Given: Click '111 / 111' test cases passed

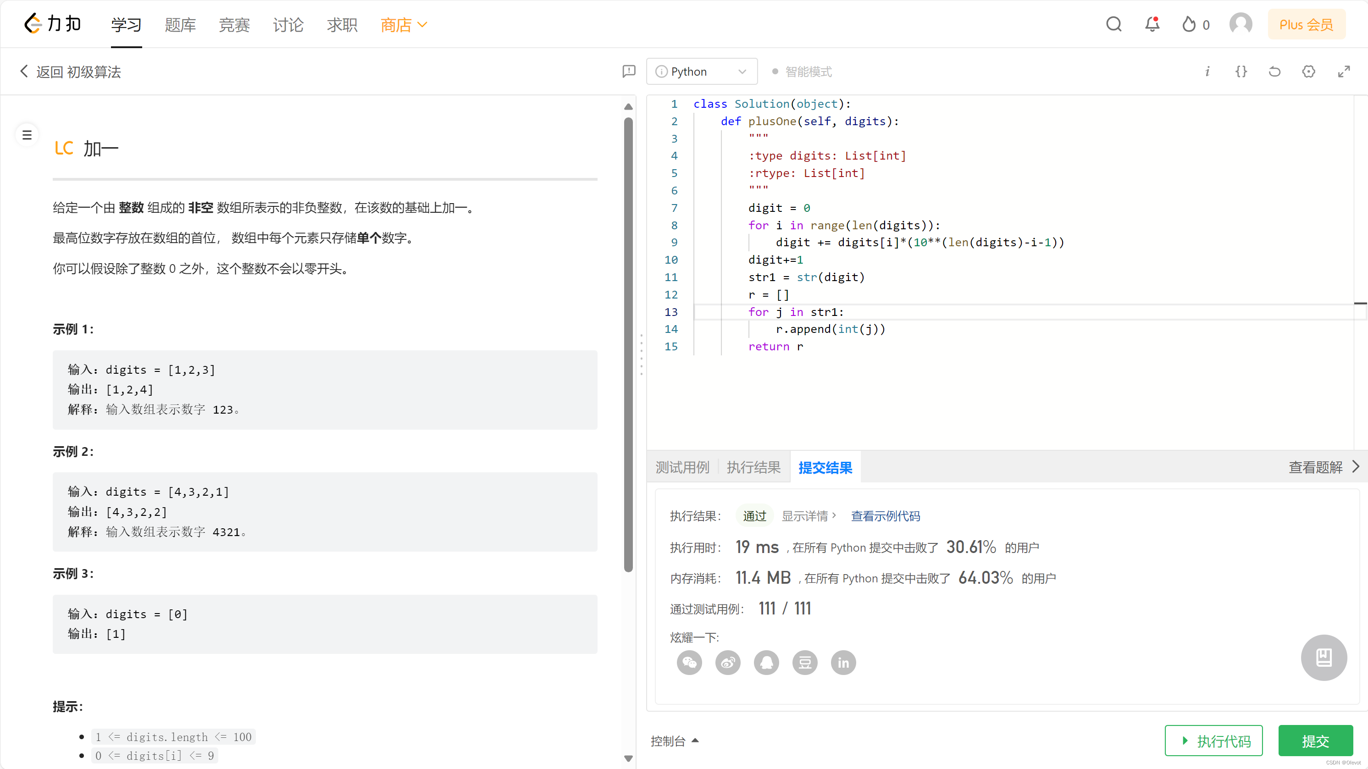Looking at the screenshot, I should (785, 608).
